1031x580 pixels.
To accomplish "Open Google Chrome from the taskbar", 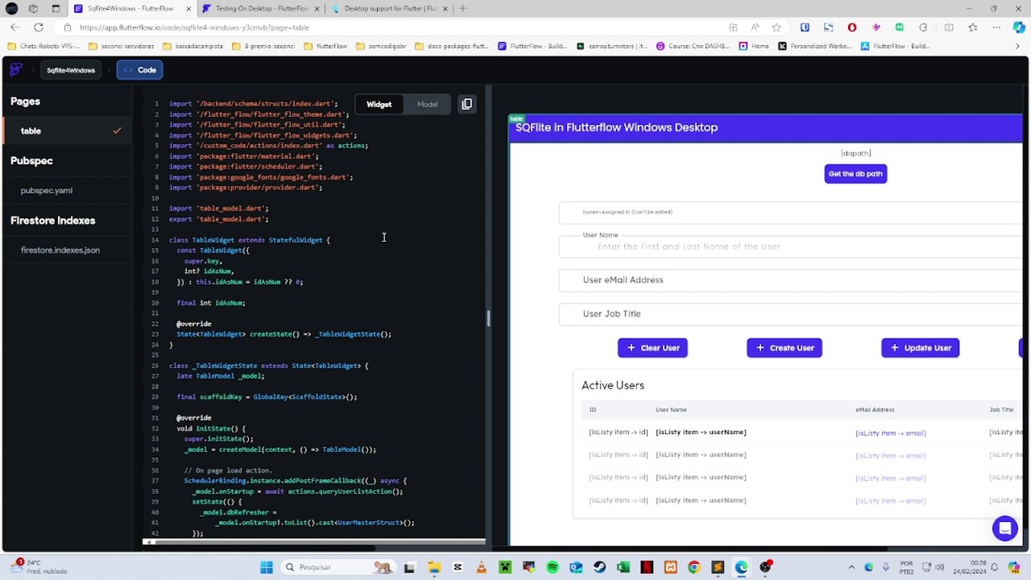I will point(694,567).
